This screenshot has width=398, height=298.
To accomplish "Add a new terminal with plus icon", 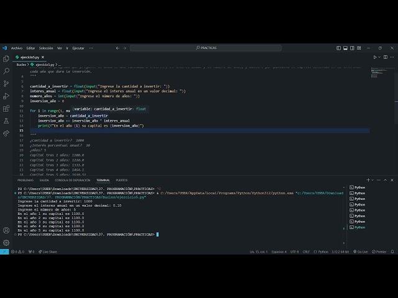I will [368, 180].
